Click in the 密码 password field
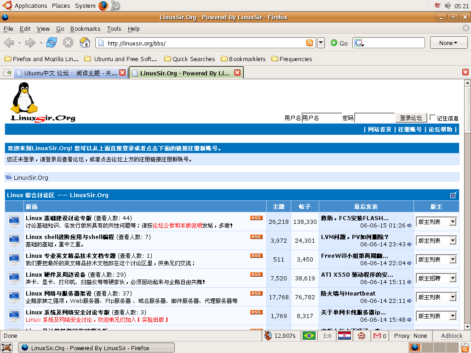The width and height of the screenshot is (471, 353). click(x=374, y=118)
